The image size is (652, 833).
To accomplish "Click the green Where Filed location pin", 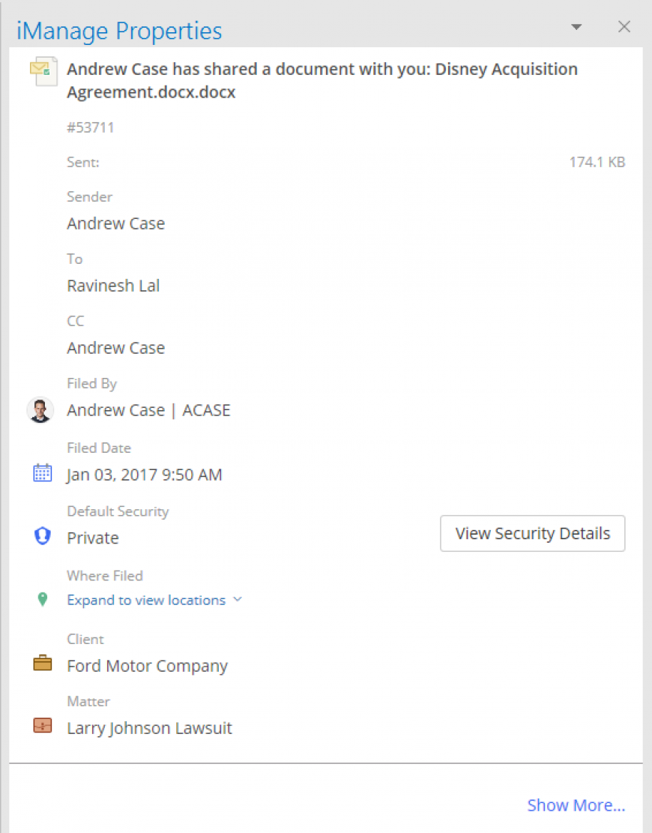I will click(43, 599).
